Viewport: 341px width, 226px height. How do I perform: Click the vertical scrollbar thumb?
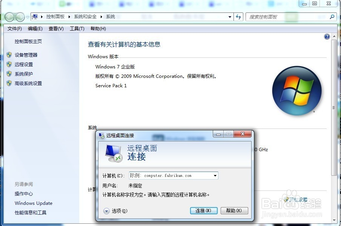[334, 107]
